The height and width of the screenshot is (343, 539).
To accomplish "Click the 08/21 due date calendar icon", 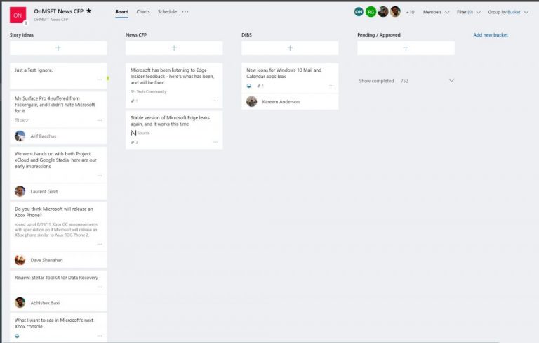I will coord(17,120).
